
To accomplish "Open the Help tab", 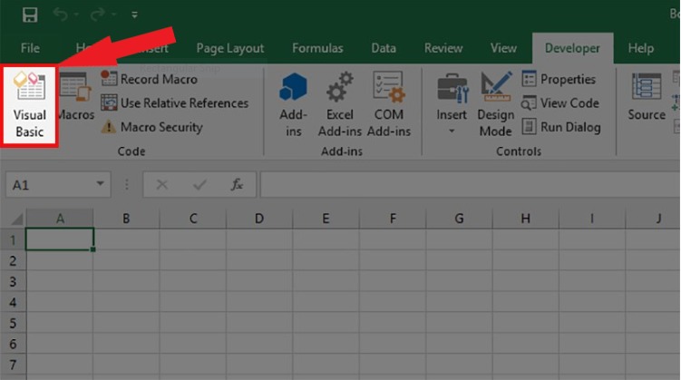I will click(640, 48).
